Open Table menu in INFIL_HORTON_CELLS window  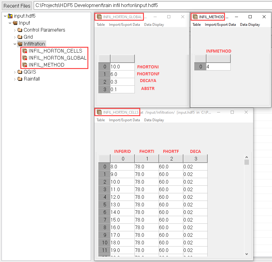click(x=100, y=120)
